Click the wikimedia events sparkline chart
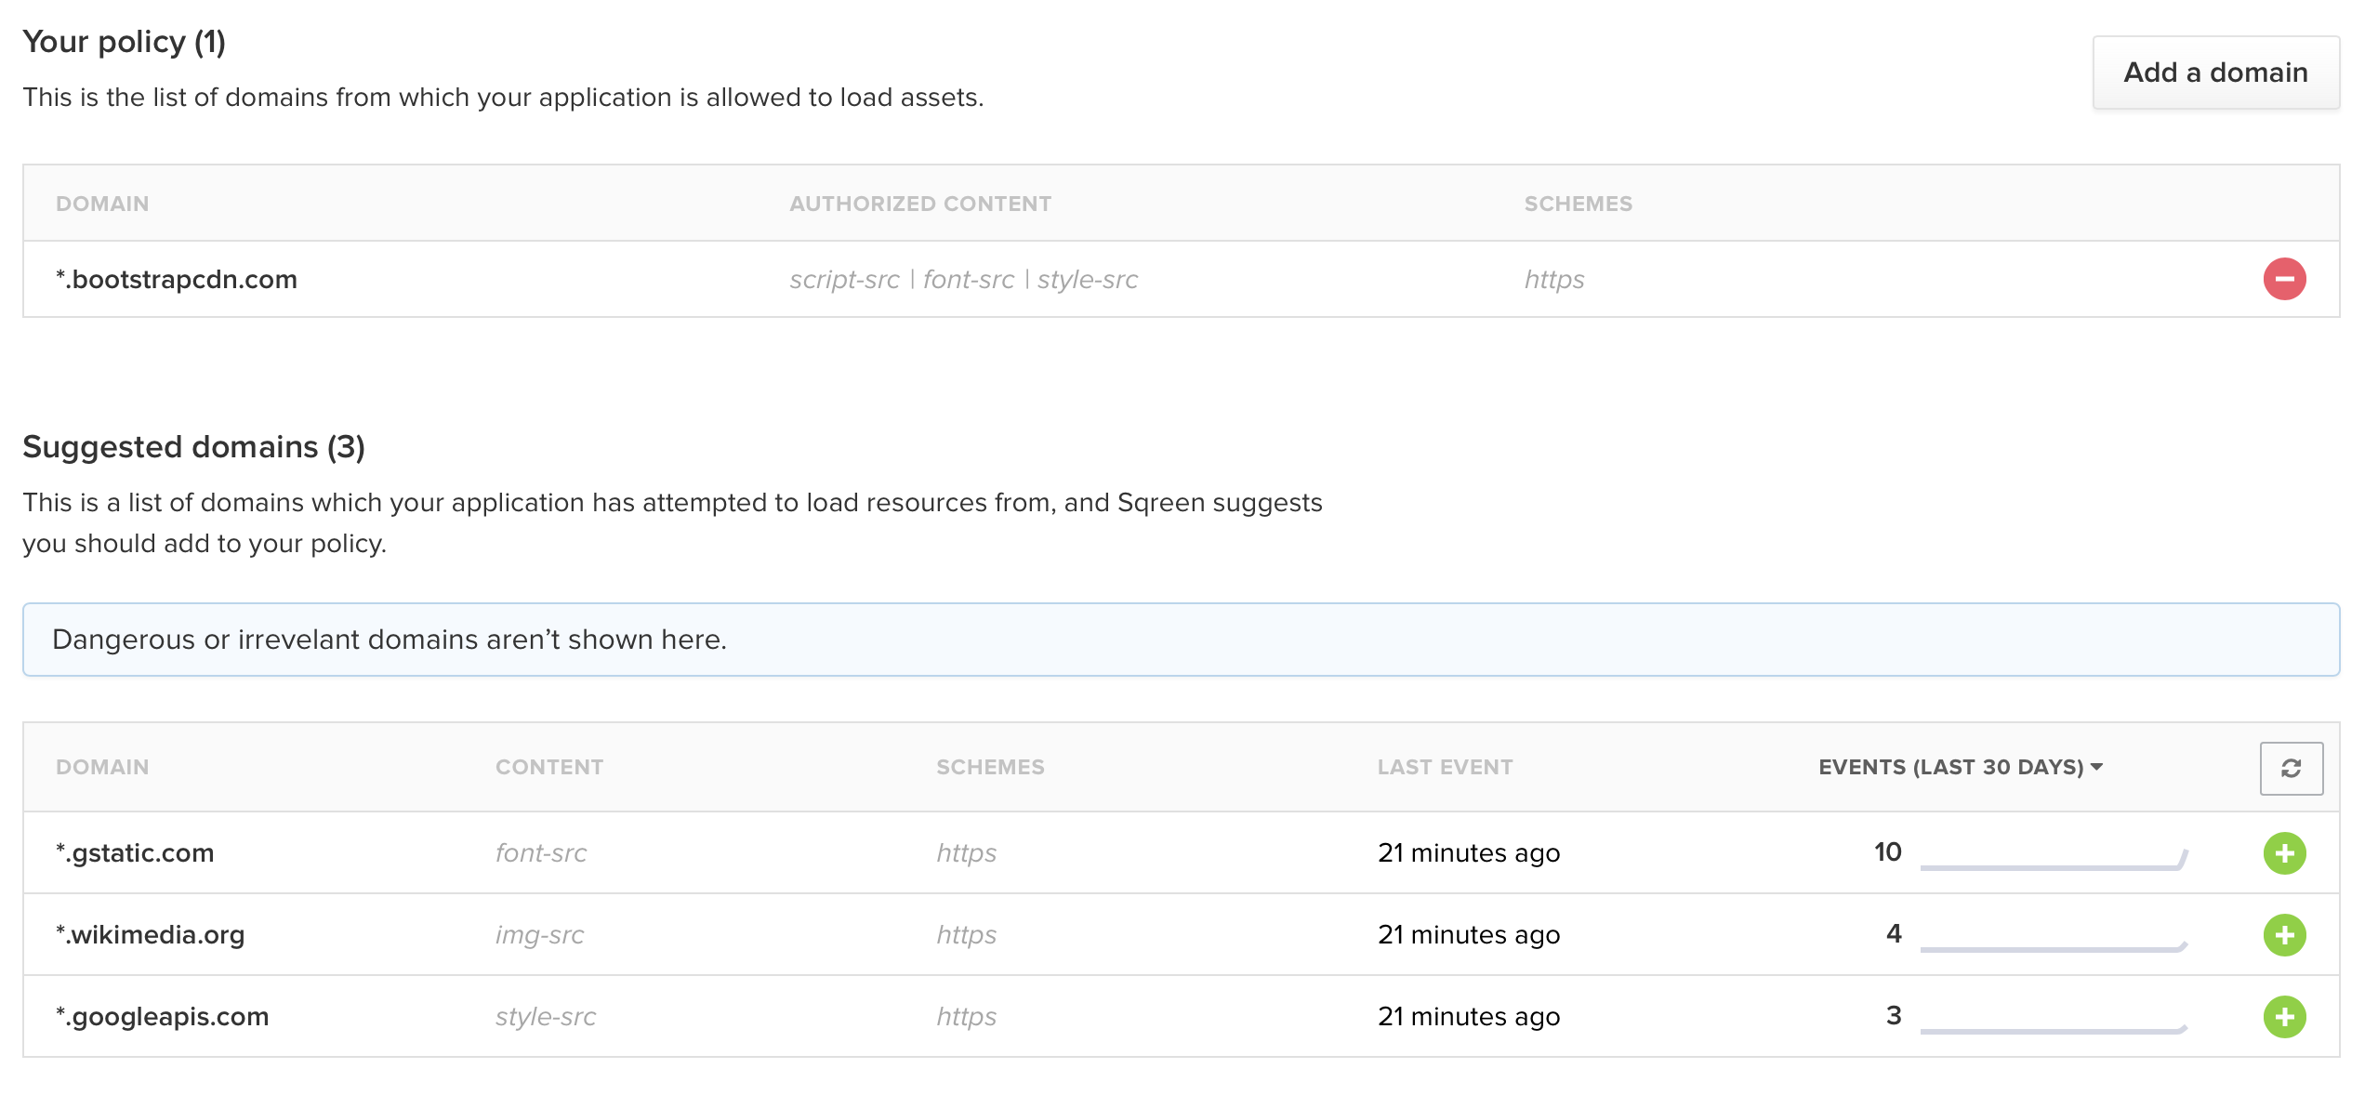The height and width of the screenshot is (1095, 2378). 2053,943
